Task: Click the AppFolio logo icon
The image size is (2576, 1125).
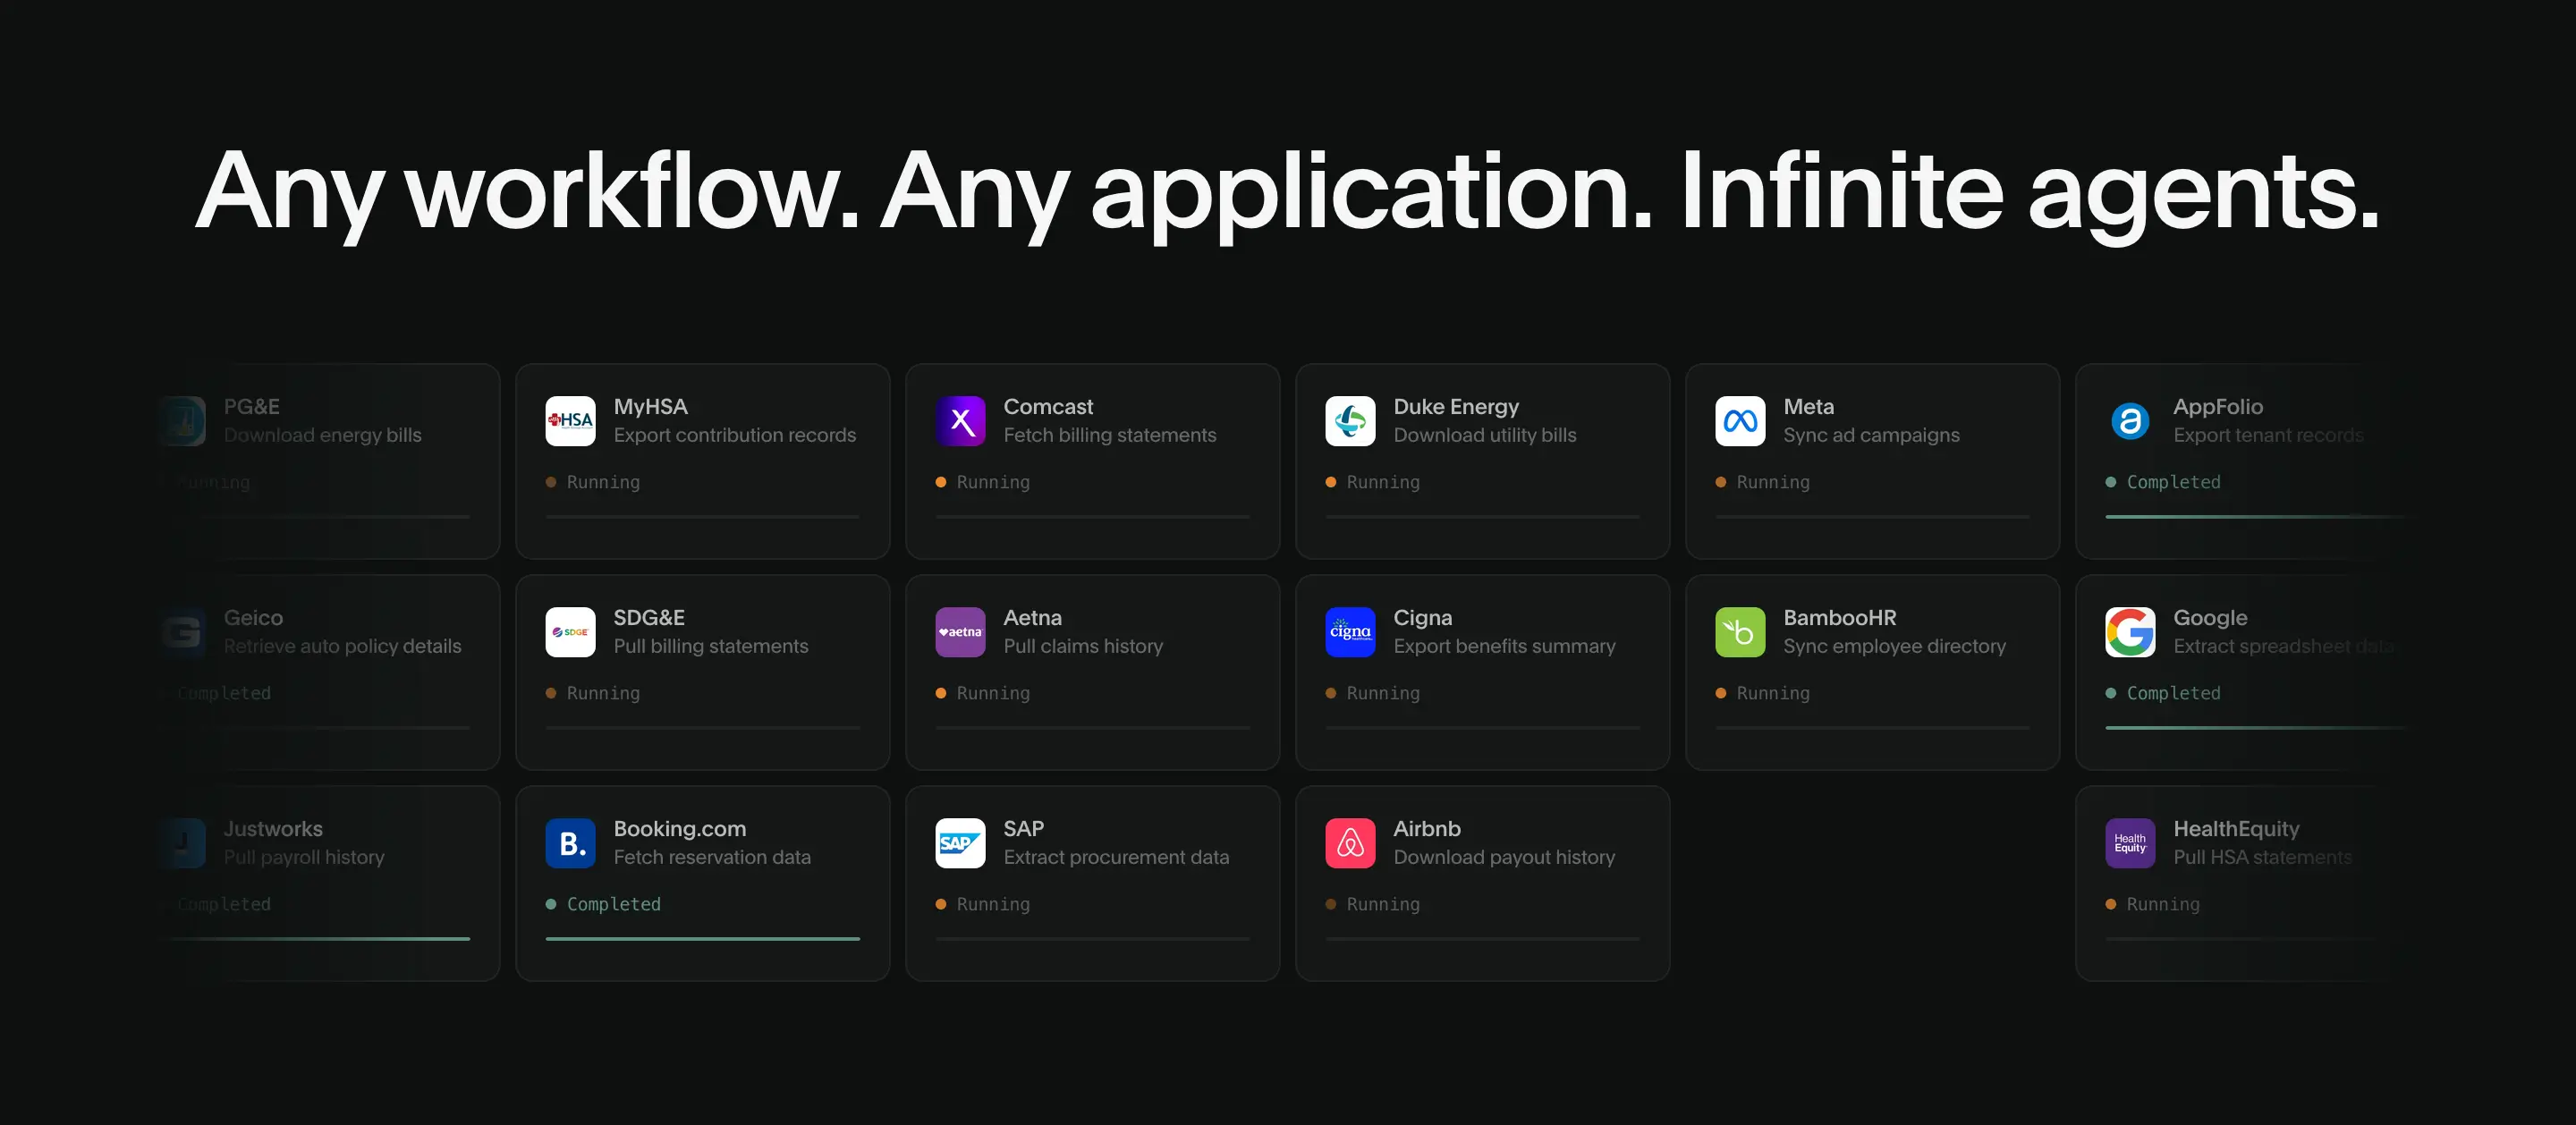Action: [2130, 421]
